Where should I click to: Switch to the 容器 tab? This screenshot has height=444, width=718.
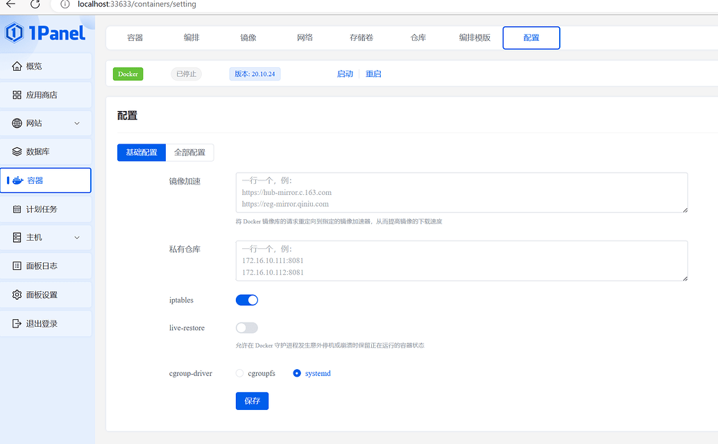click(135, 37)
